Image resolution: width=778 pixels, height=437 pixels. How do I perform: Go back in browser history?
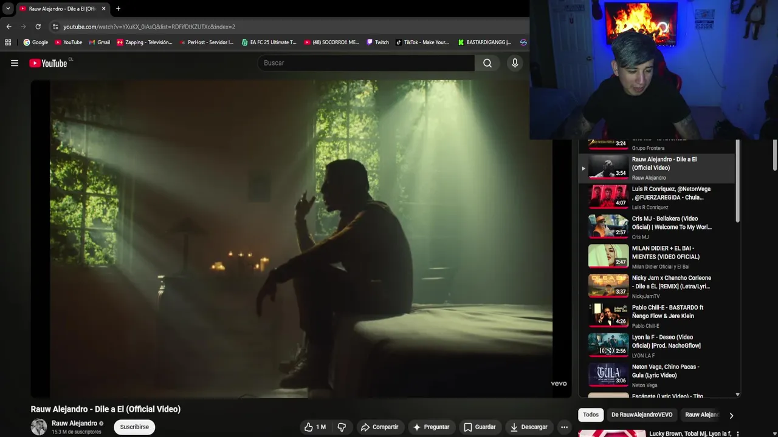[x=9, y=27]
